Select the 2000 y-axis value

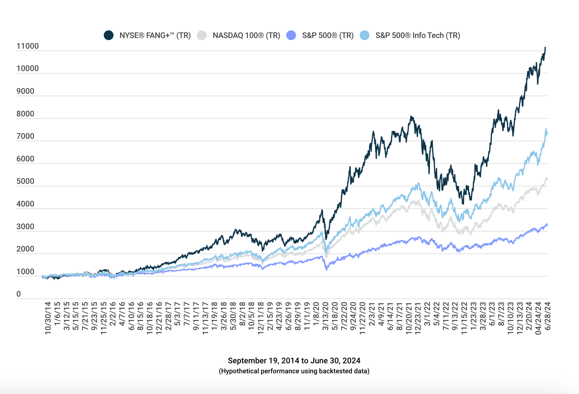(x=25, y=249)
